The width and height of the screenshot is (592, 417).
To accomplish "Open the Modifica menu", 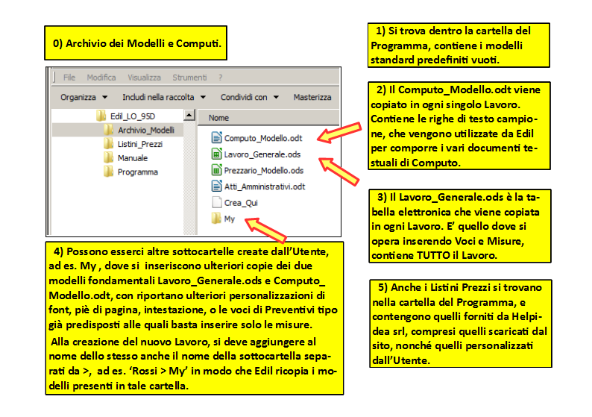I will click(101, 78).
